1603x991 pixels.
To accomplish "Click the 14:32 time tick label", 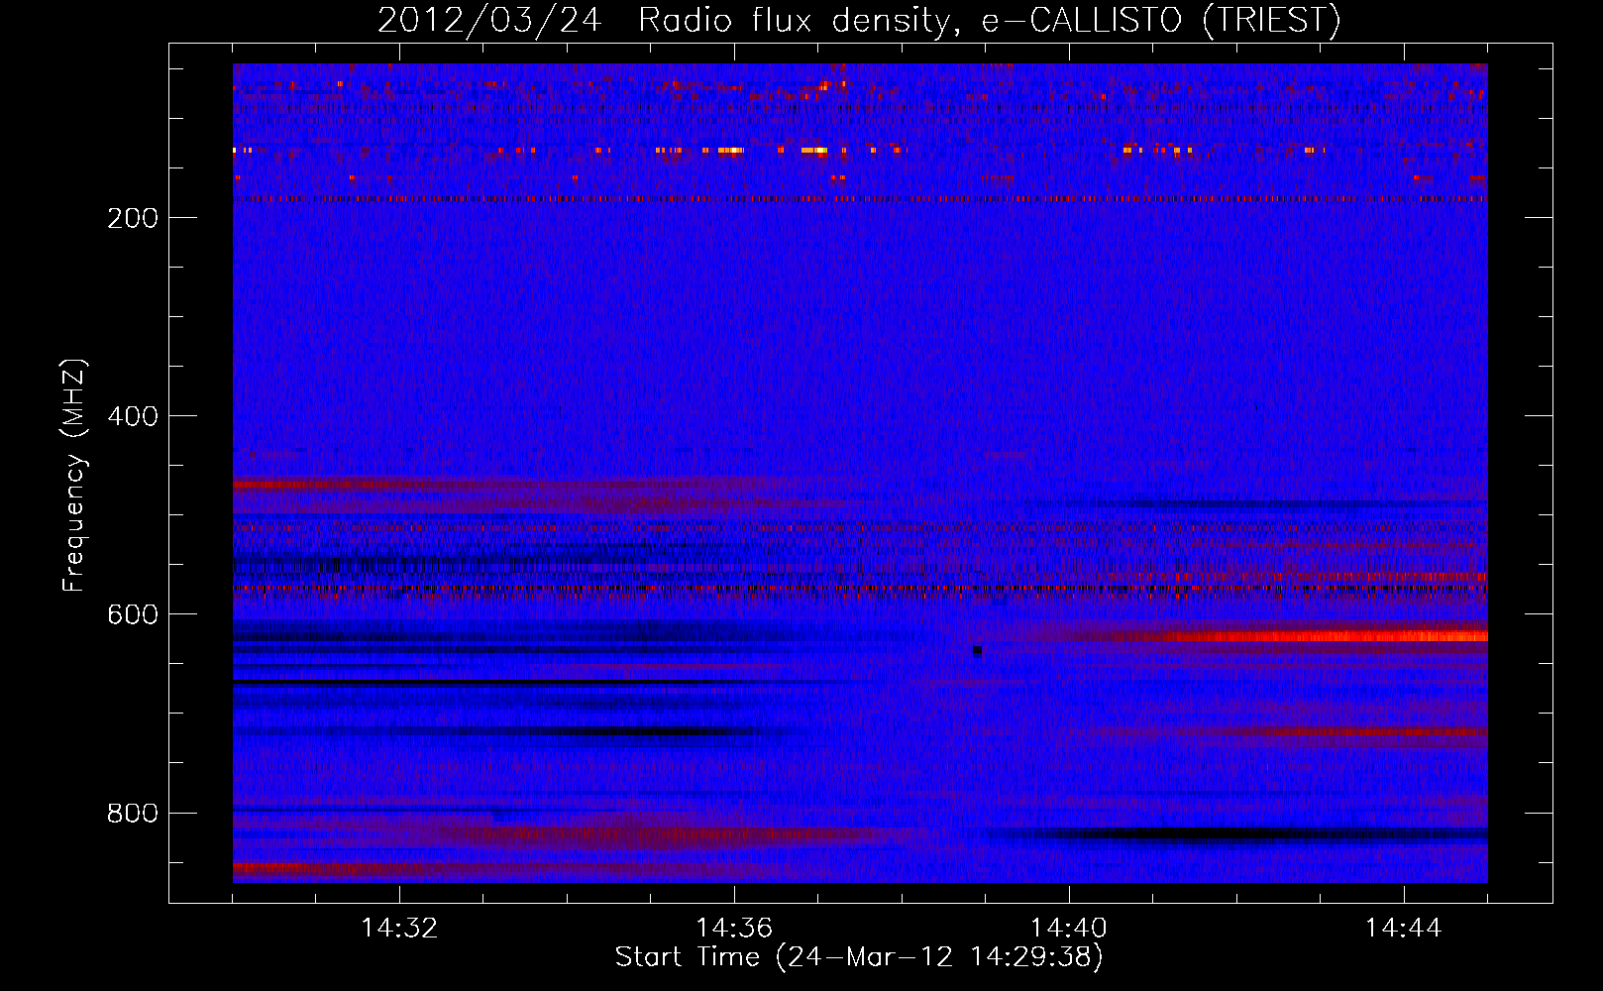I will tap(399, 928).
